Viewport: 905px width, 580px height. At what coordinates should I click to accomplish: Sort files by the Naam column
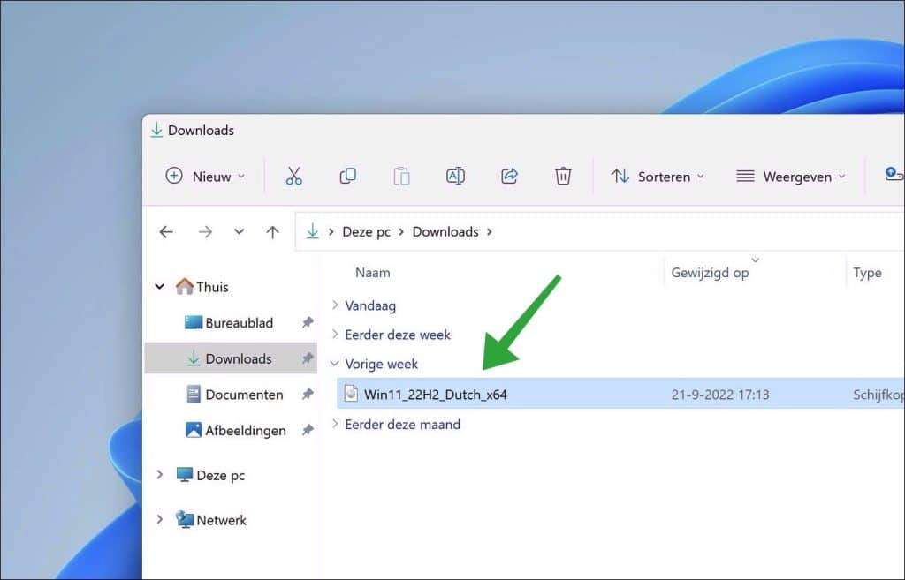click(373, 272)
